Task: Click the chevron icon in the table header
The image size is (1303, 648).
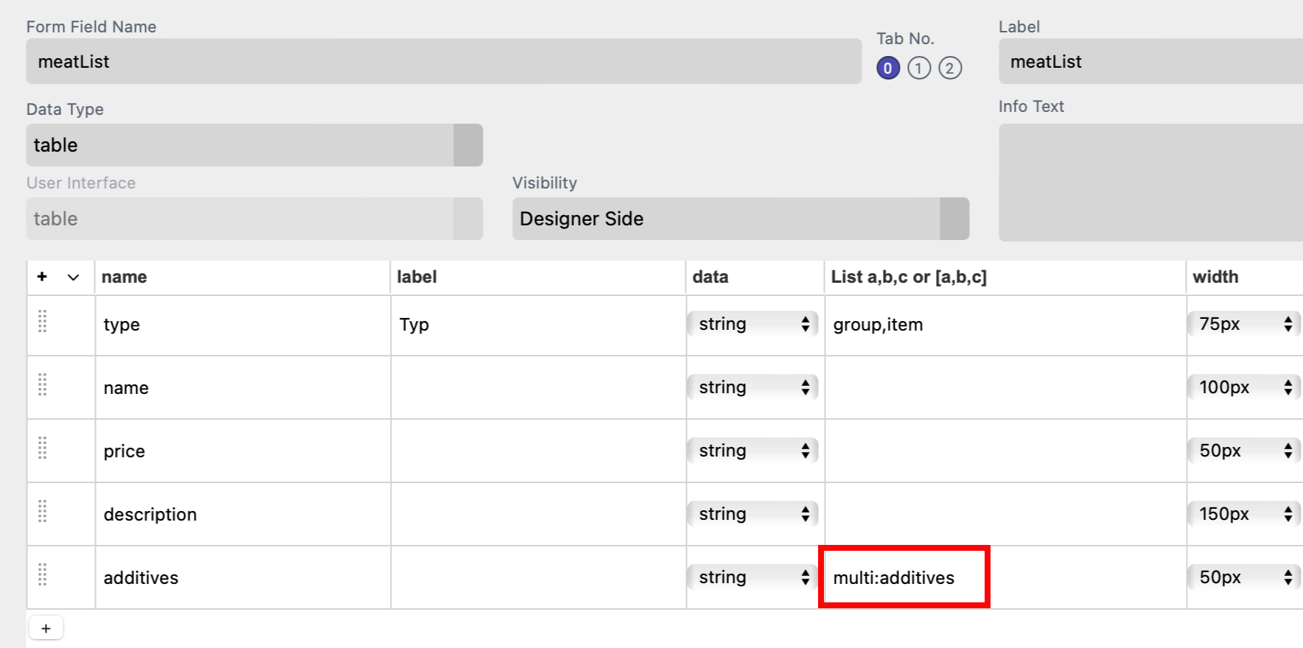Action: tap(73, 278)
